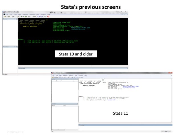Click Command input area in Stata 11
182x137 pixels.
coord(125,128)
